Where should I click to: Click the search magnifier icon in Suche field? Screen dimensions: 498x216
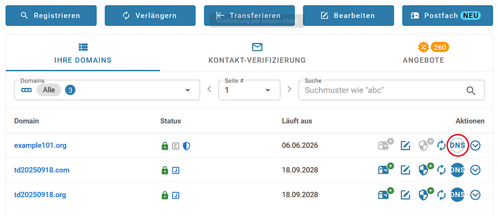click(x=471, y=90)
